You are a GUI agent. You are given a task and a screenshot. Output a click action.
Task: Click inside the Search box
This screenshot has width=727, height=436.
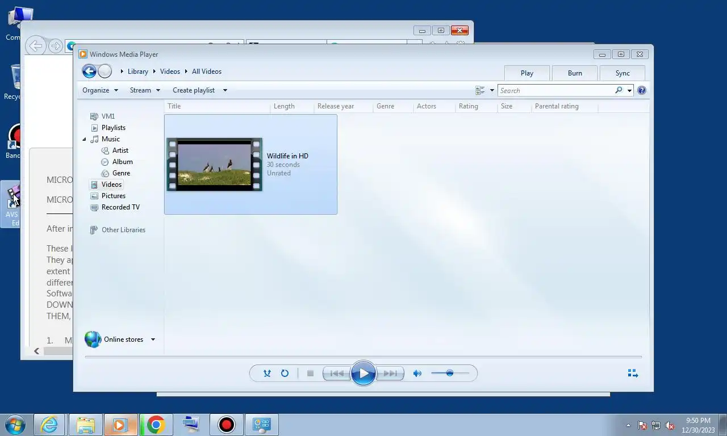click(x=556, y=90)
